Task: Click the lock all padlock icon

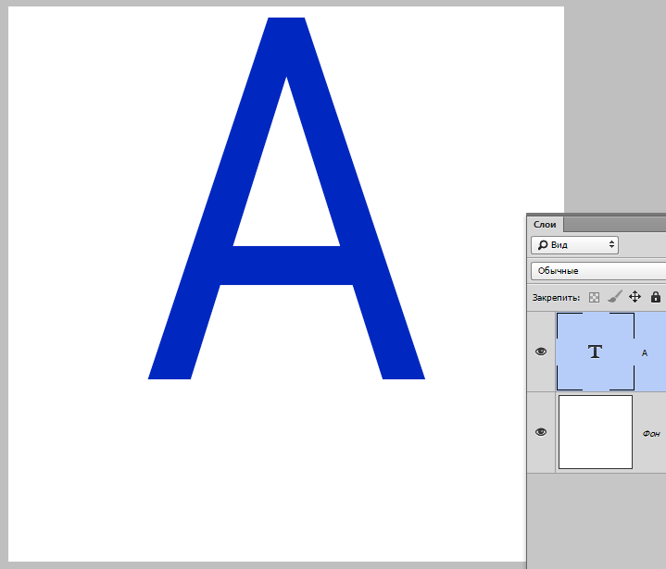Action: tap(656, 297)
